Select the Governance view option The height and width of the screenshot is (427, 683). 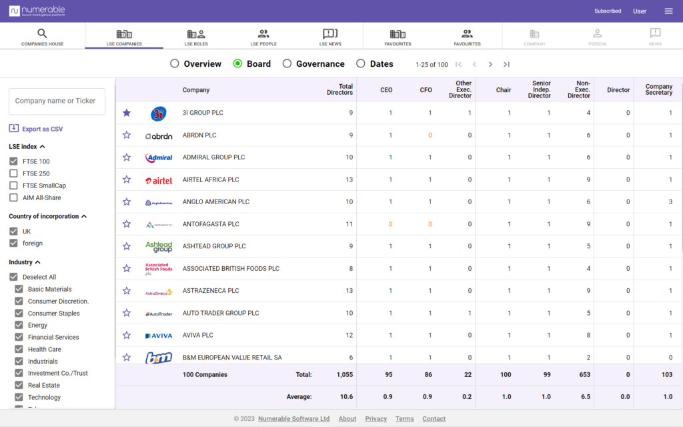point(287,63)
